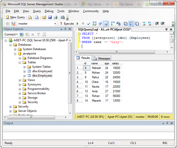
Task: Switch output to Results to Text
Action: [125, 24]
